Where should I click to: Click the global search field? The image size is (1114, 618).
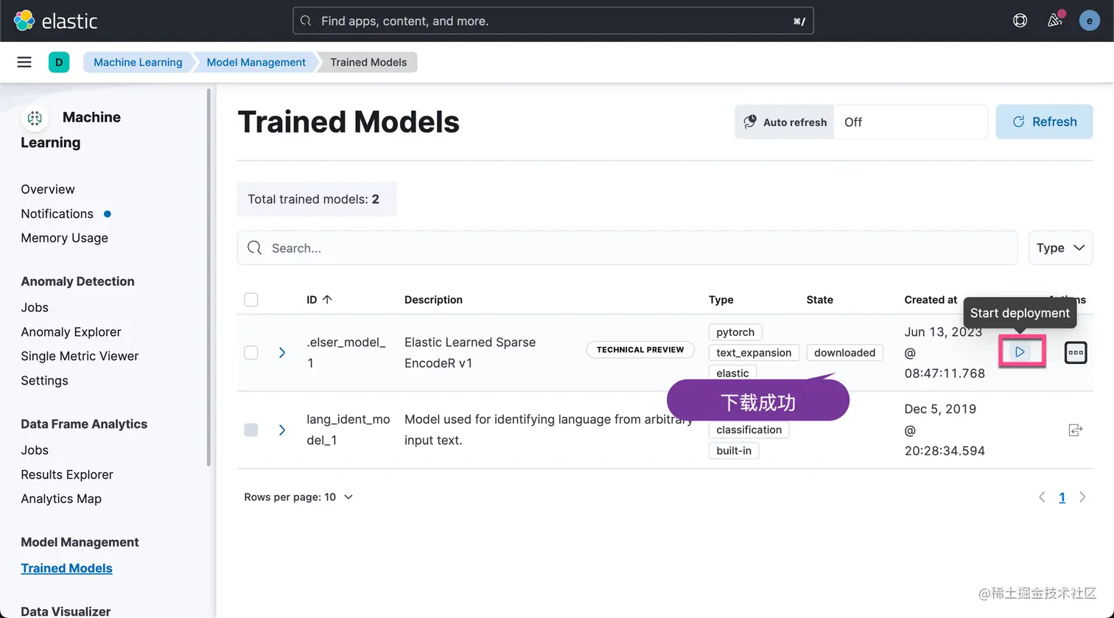553,21
